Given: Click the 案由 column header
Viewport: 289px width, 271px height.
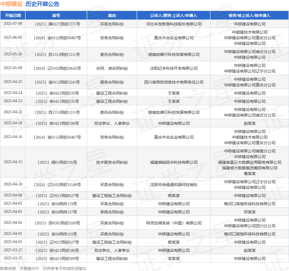Looking at the screenshot, I should click(112, 16).
